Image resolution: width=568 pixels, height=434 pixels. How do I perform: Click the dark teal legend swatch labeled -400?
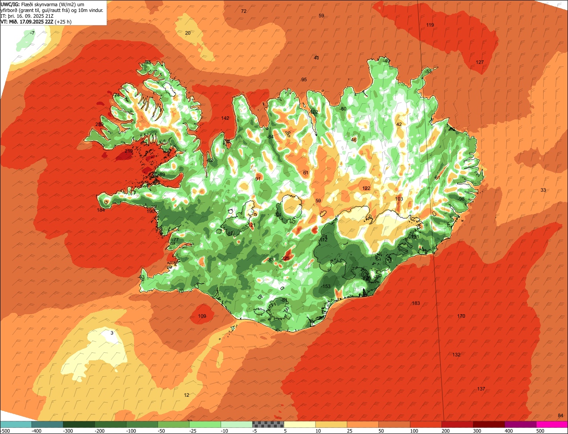[47, 425]
